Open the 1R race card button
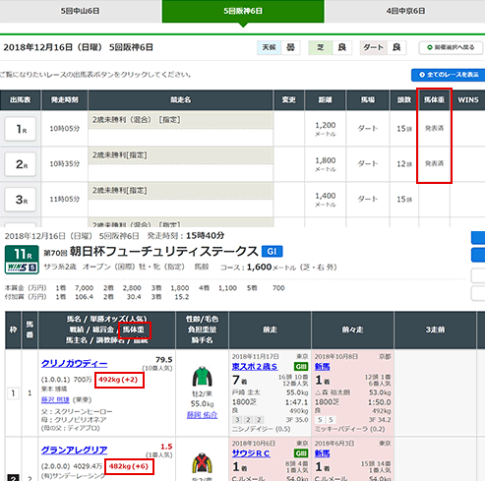Viewport: 485px width, 481px height. (x=21, y=129)
